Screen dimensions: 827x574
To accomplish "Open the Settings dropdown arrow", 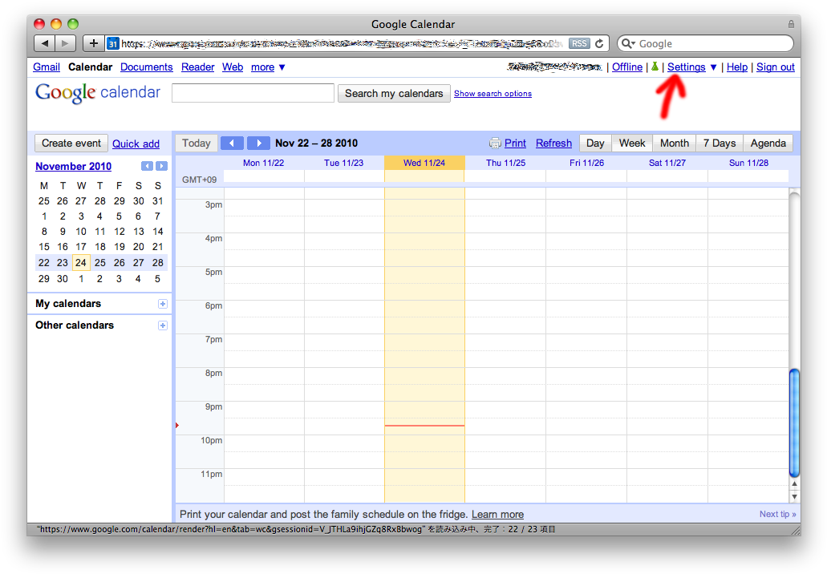I will pyautogui.click(x=714, y=67).
